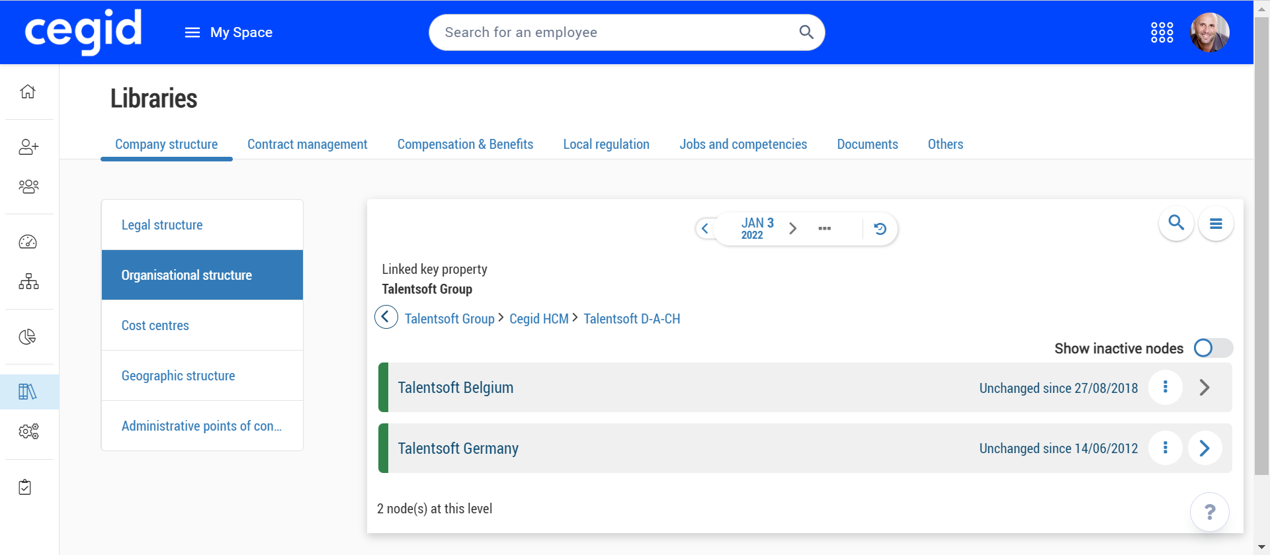Select the Talentsoft Belgium row
The height and width of the screenshot is (555, 1270).
pos(805,387)
